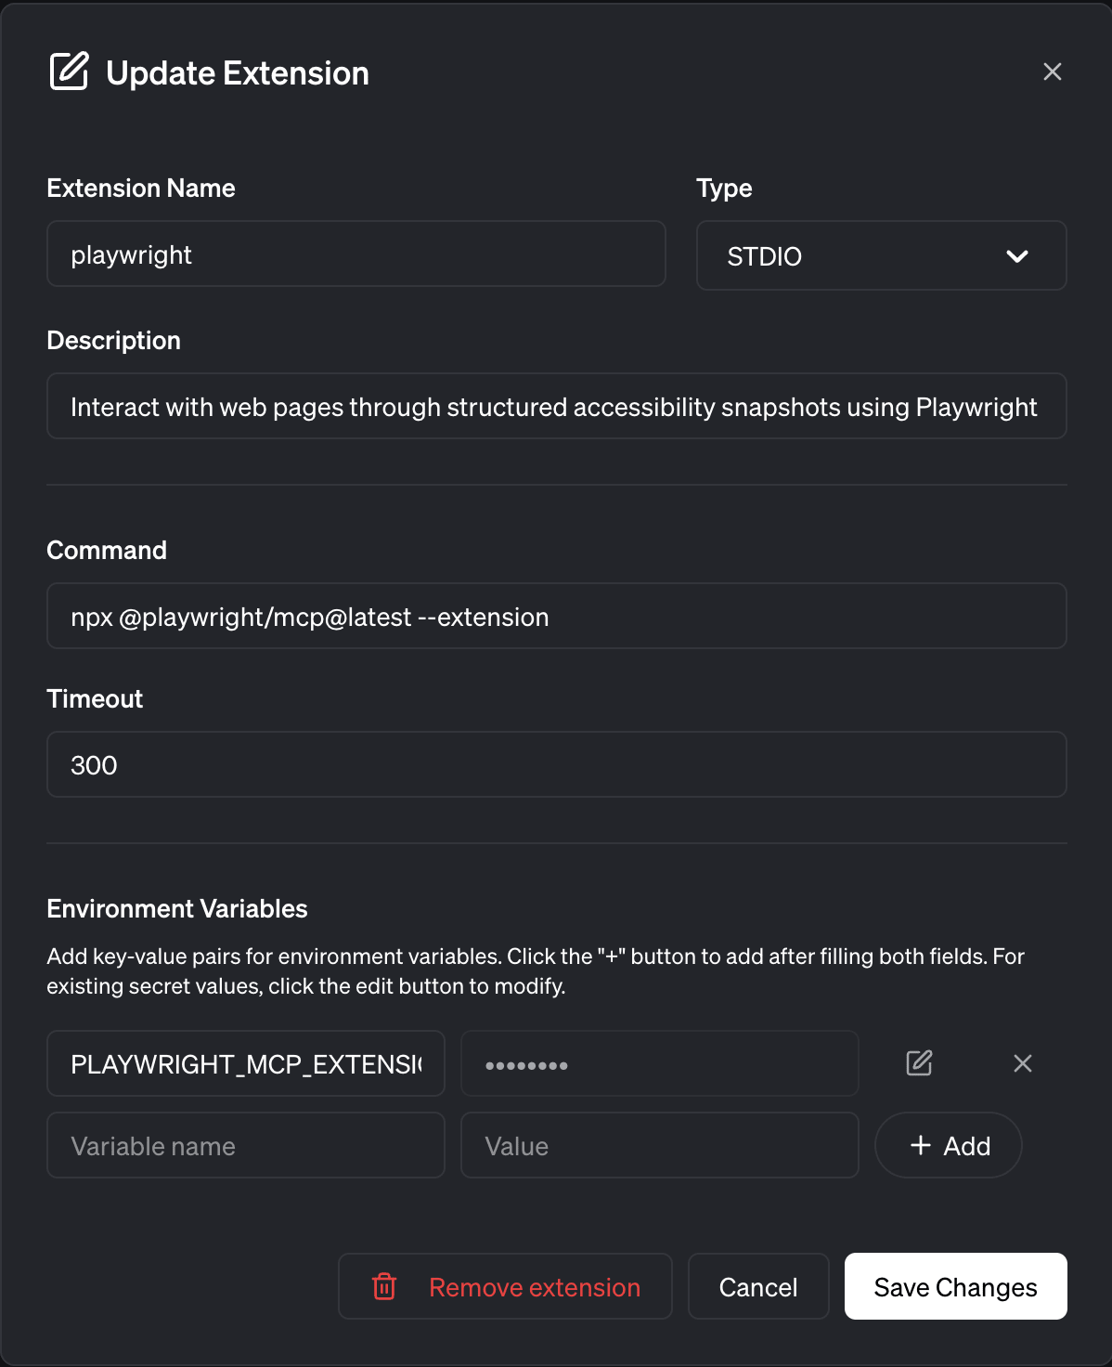Click the masked secret value field
The image size is (1112, 1367).
[659, 1063]
